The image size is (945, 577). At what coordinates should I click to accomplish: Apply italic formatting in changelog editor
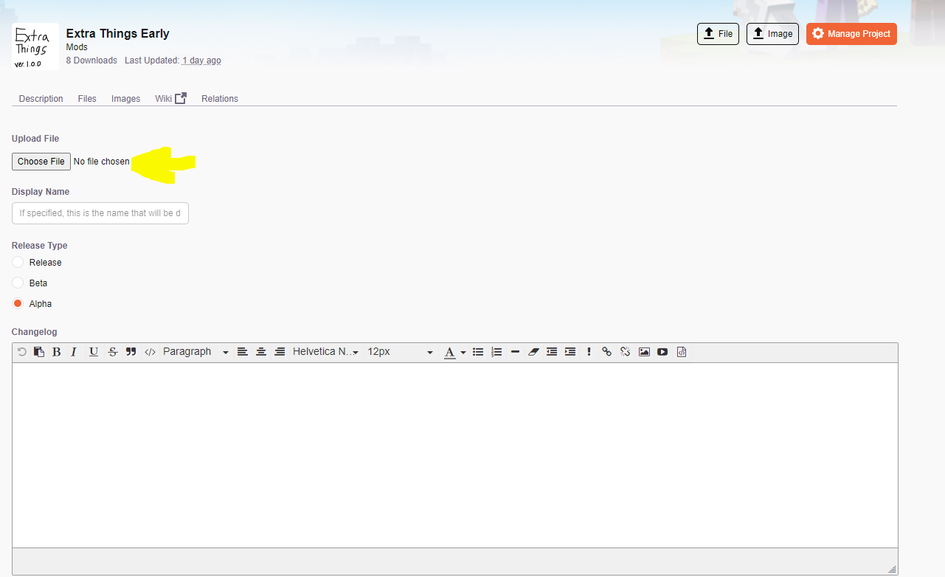[74, 352]
